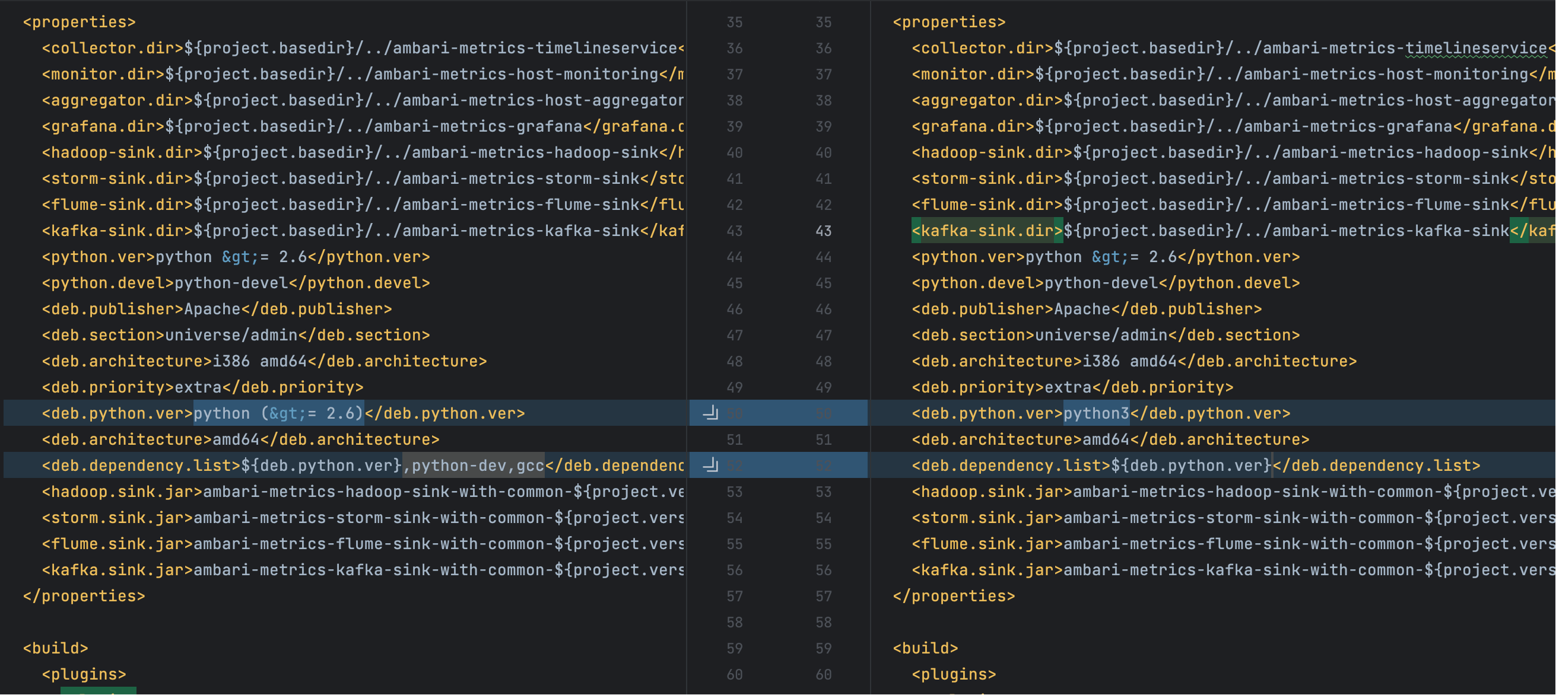Click right gutter line number 57
The image size is (1556, 695).
823,596
